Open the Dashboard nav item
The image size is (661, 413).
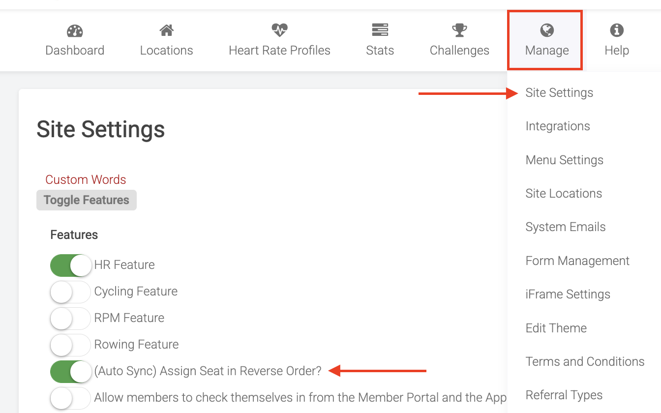coord(75,40)
